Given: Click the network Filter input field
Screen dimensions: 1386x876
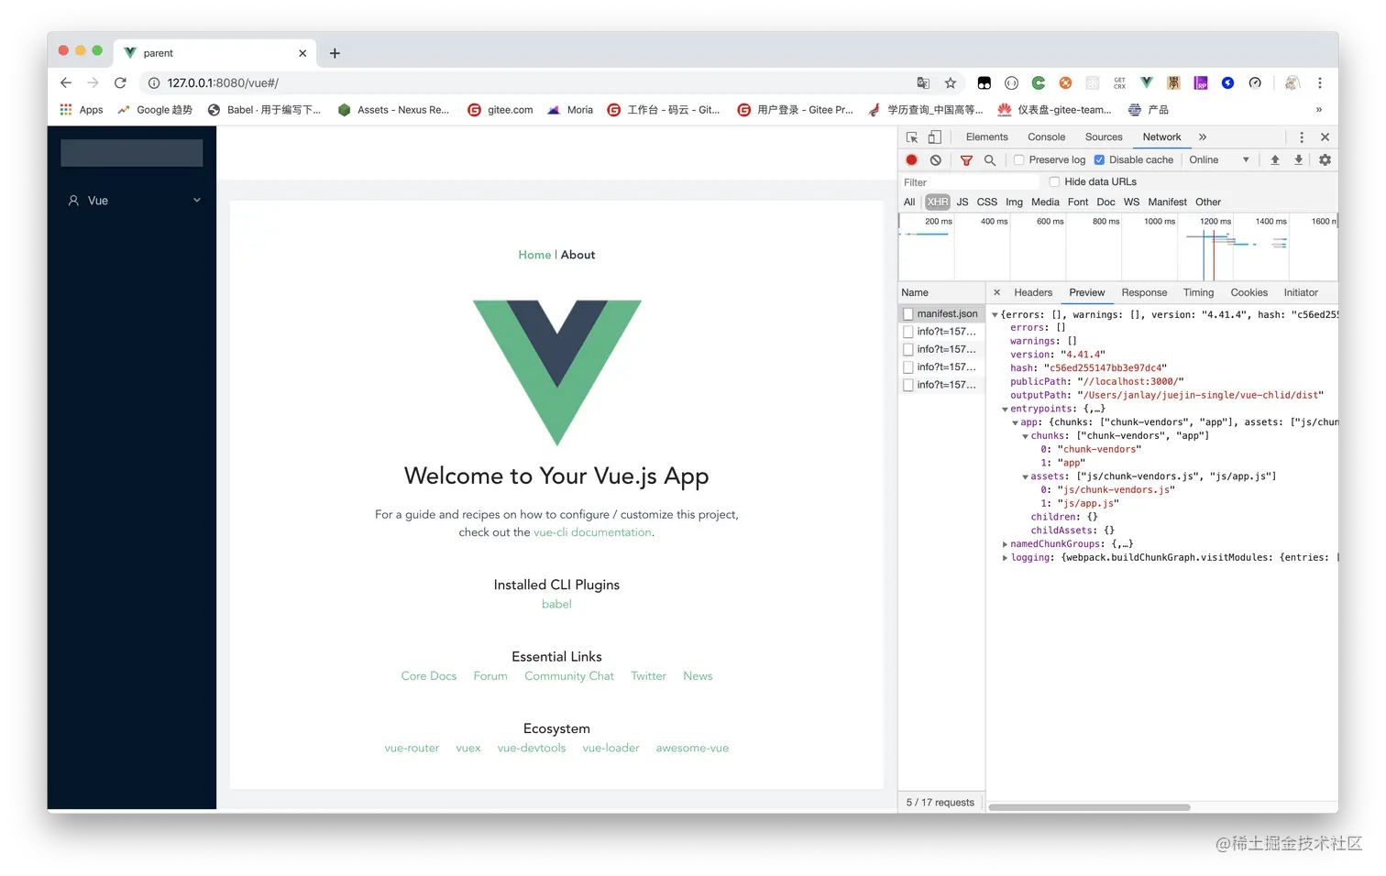Looking at the screenshot, I should pyautogui.click(x=970, y=181).
